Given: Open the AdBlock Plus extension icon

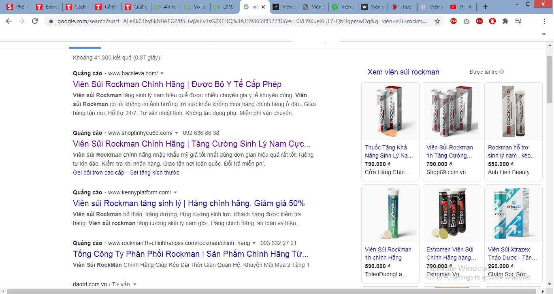Looking at the screenshot, I should click(x=479, y=21).
